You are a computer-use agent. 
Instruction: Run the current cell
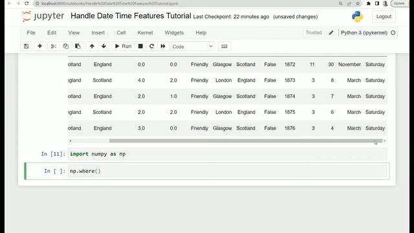tap(123, 46)
